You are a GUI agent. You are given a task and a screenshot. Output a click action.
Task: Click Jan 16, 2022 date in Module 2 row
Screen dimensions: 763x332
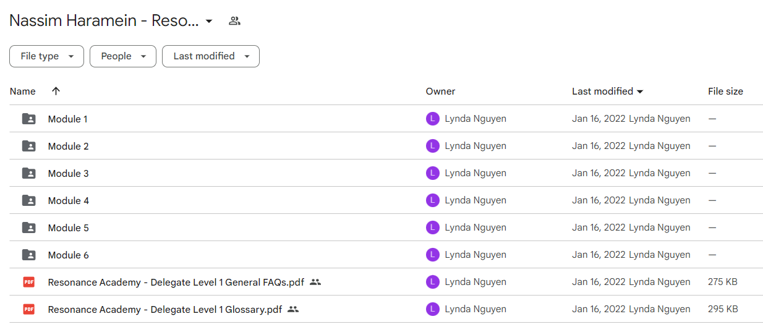[599, 146]
